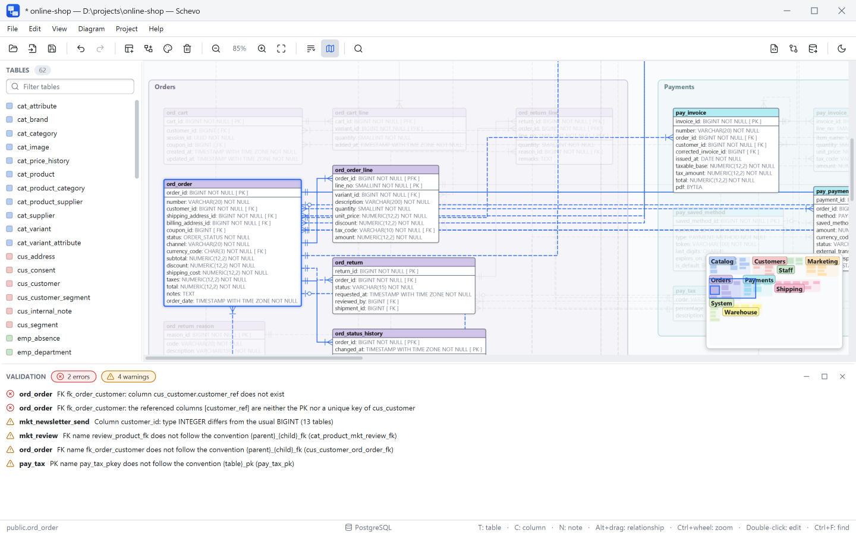Click the 85% zoom level indicator
Screen dimensions: 856x535
tap(240, 49)
